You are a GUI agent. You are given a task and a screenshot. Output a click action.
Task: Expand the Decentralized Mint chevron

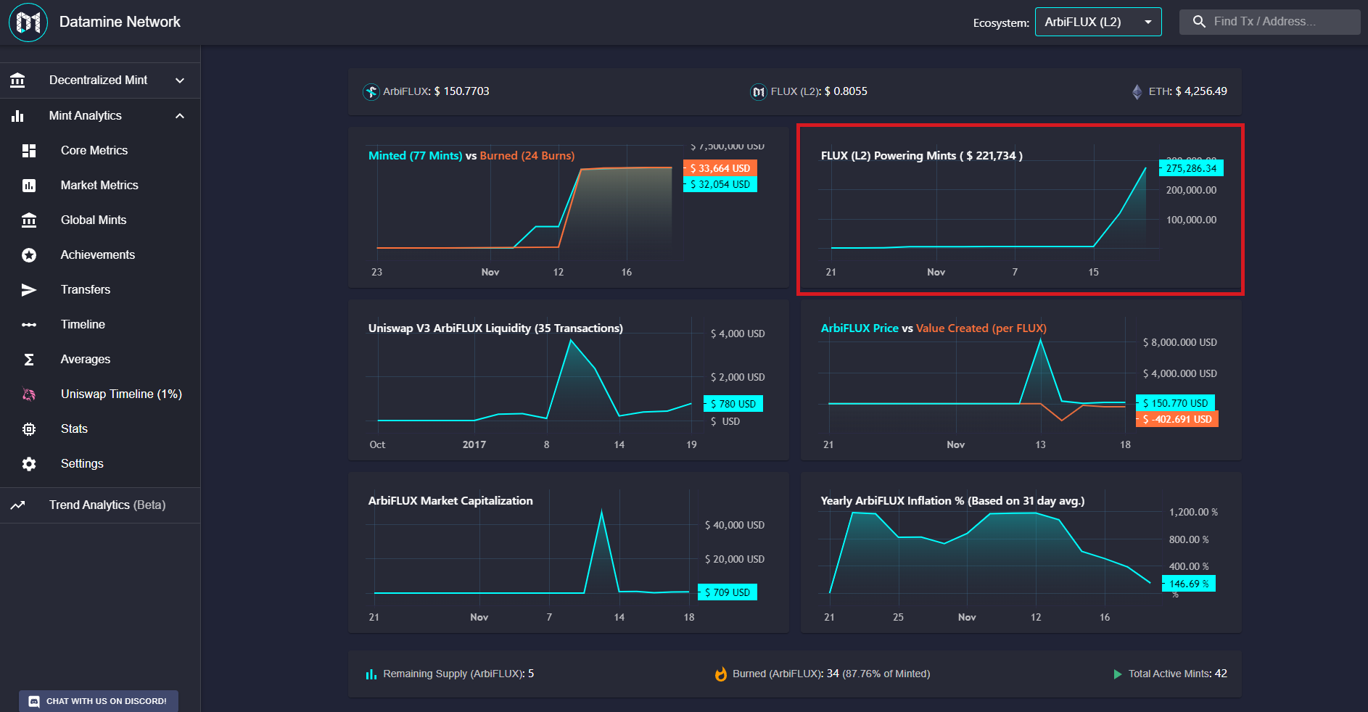(180, 80)
